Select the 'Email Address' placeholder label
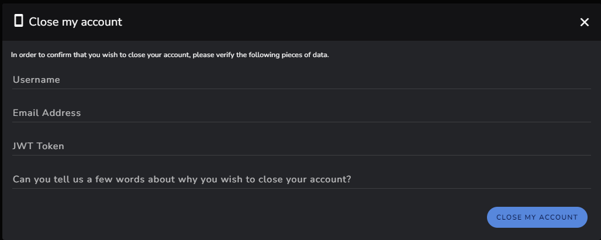This screenshot has width=601, height=240. (47, 113)
